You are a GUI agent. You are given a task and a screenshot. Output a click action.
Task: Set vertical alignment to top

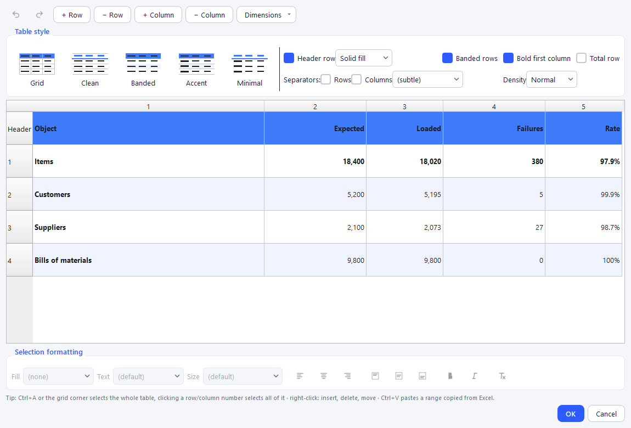point(375,376)
